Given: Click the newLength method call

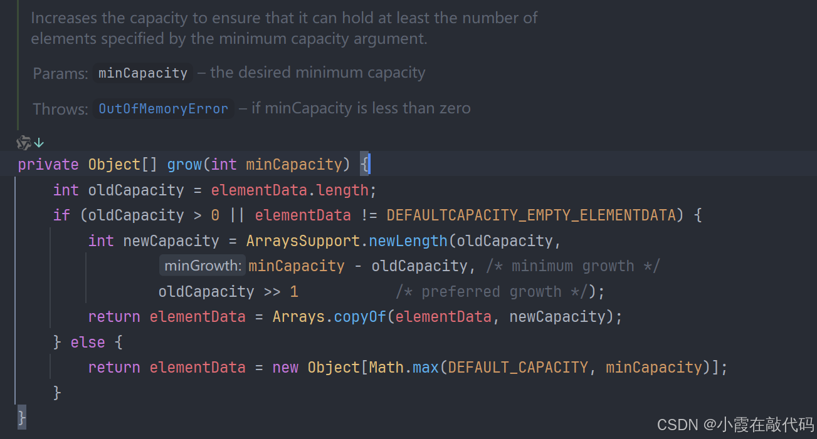Looking at the screenshot, I should point(408,241).
